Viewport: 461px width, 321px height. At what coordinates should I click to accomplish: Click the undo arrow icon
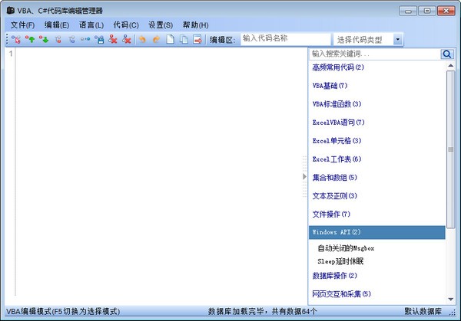(142, 39)
